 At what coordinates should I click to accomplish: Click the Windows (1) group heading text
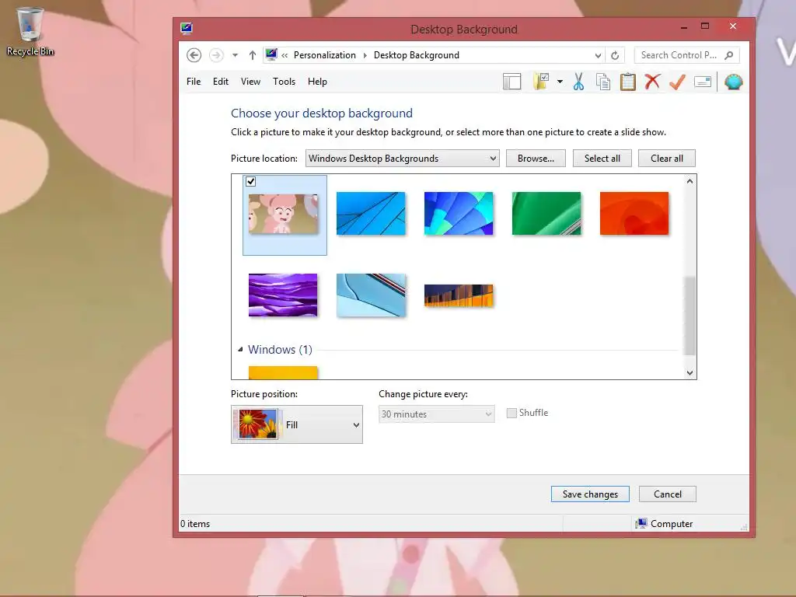pyautogui.click(x=280, y=349)
